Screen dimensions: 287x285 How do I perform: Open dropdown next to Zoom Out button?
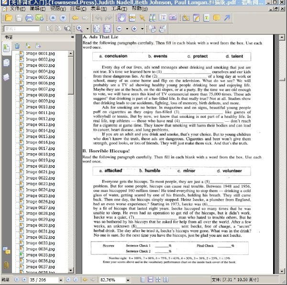tap(127, 29)
